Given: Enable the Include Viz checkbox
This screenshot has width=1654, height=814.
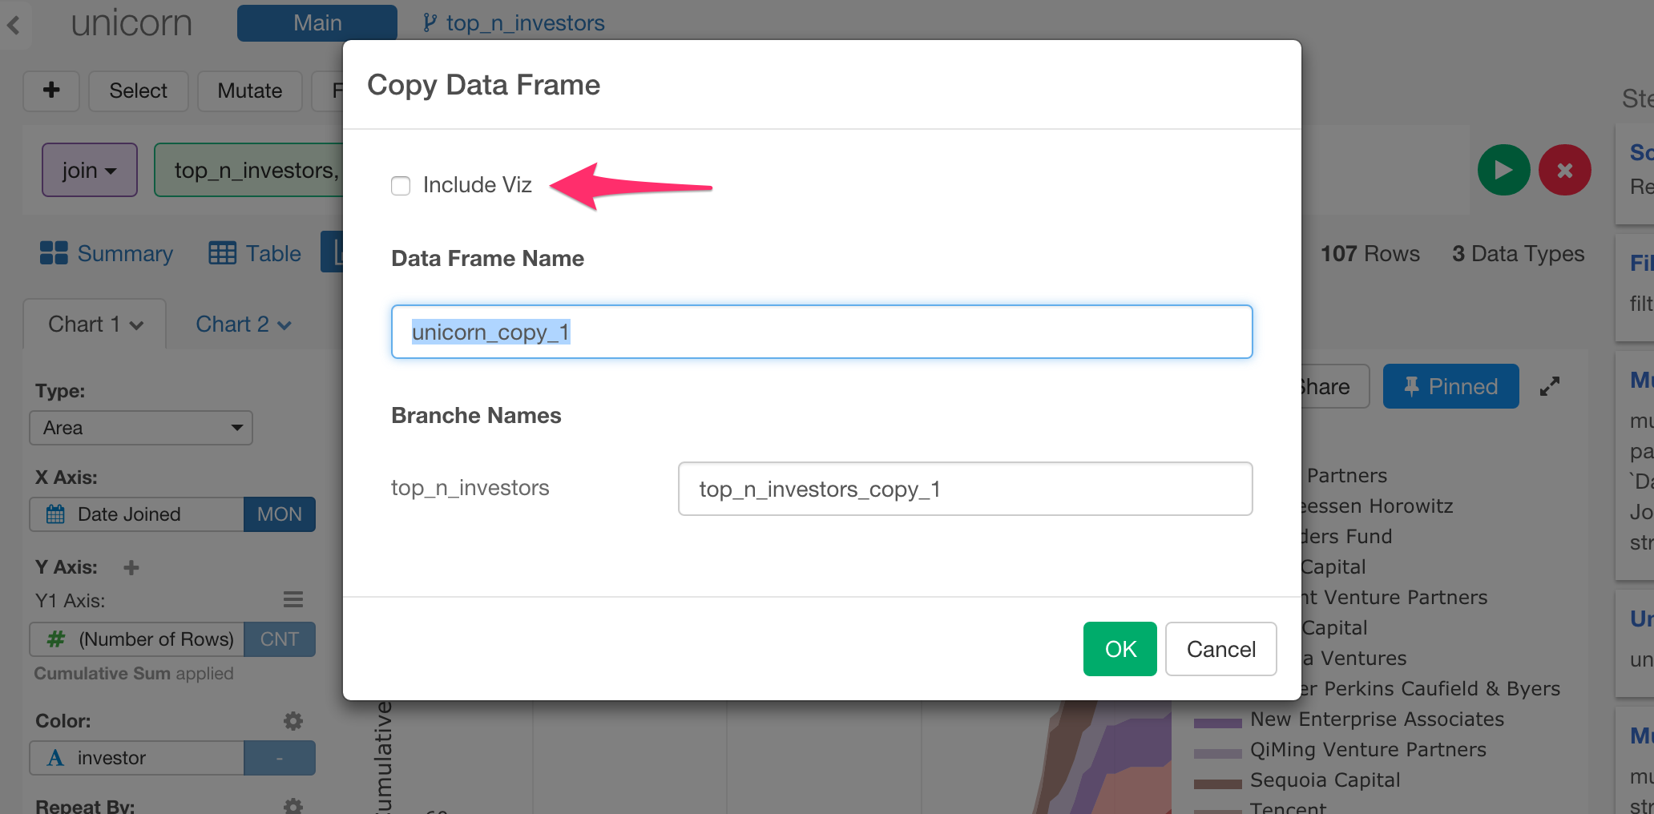Looking at the screenshot, I should click(x=401, y=185).
